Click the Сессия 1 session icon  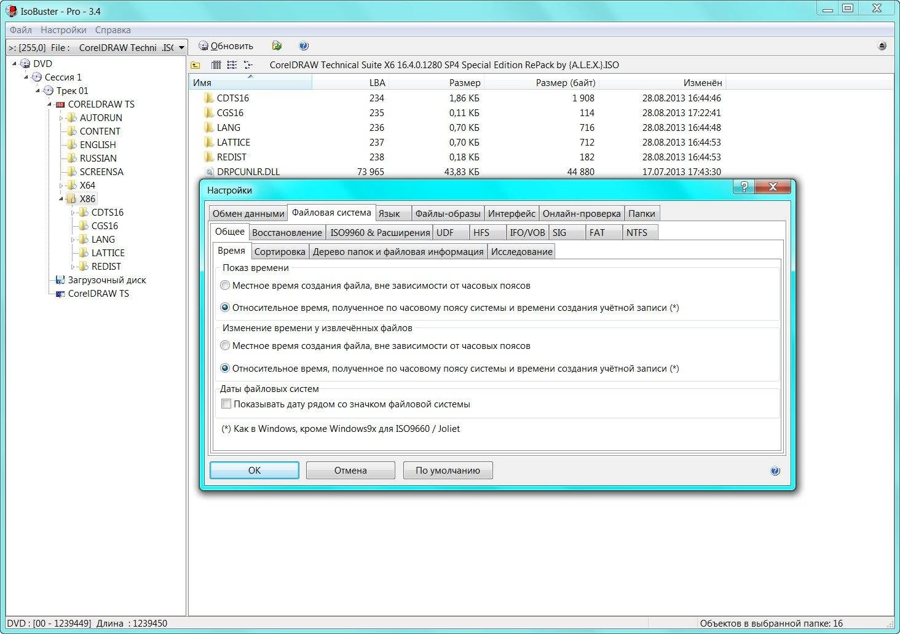pyautogui.click(x=37, y=77)
